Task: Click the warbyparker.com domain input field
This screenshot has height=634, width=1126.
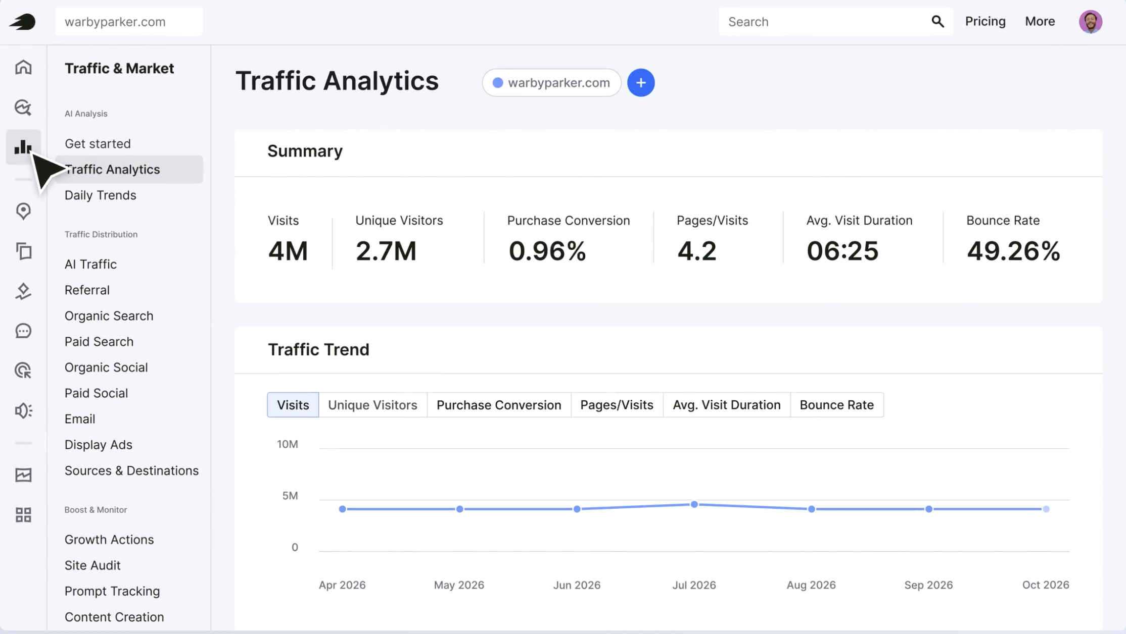Action: [129, 22]
